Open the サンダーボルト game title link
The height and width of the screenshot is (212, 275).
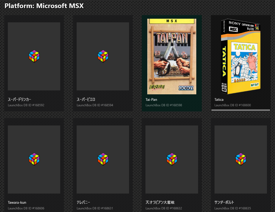pos(224,202)
